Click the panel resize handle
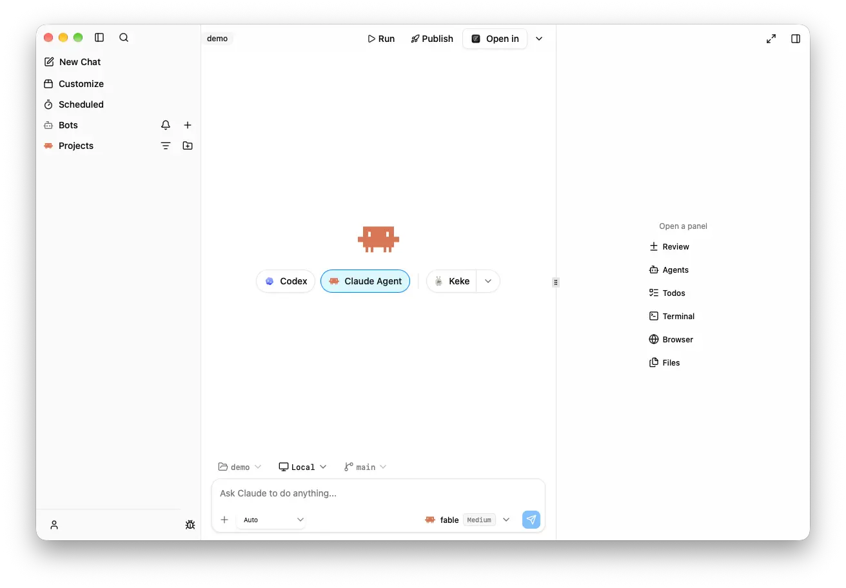This screenshot has height=588, width=846. 556,282
